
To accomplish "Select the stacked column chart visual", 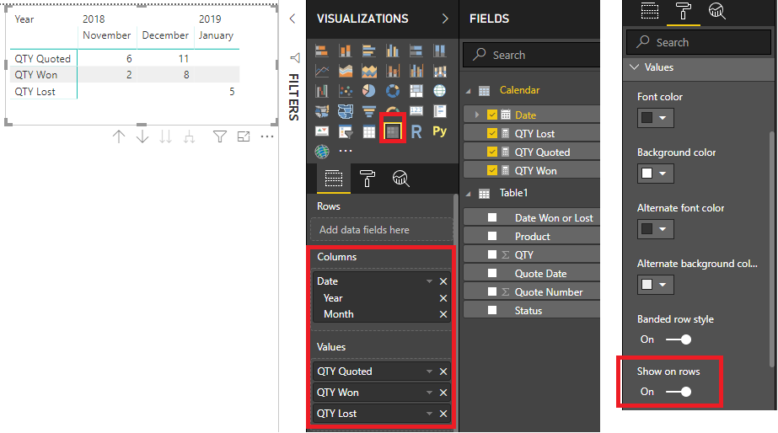I will [x=346, y=51].
